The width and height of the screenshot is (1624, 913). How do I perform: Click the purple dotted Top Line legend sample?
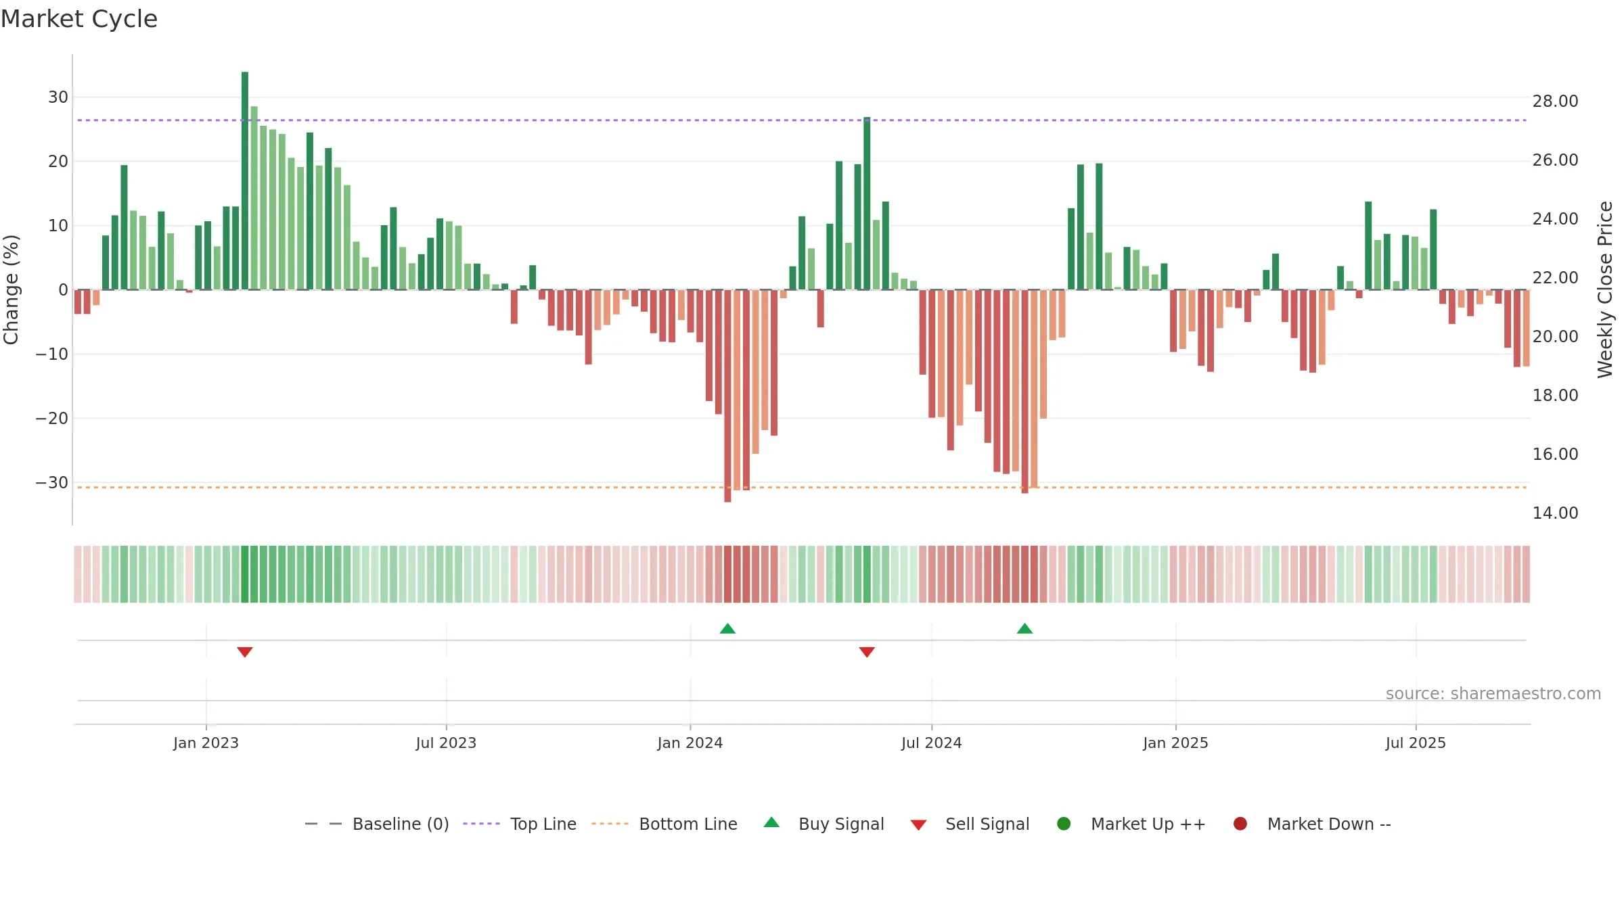pos(481,824)
